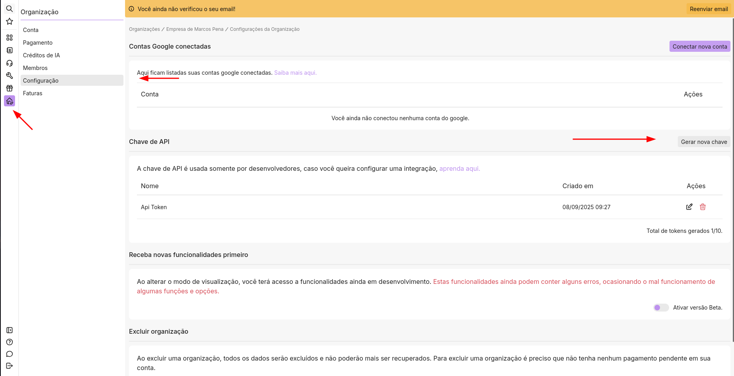Click the Criado em column header
Image resolution: width=734 pixels, height=376 pixels.
pyautogui.click(x=578, y=186)
